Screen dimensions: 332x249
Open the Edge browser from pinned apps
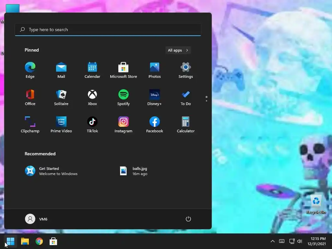30,70
